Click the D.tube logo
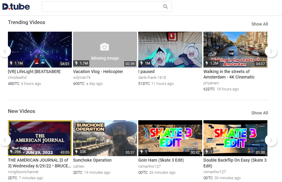Image resolution: width=282 pixels, height=182 pixels. click(x=16, y=6)
